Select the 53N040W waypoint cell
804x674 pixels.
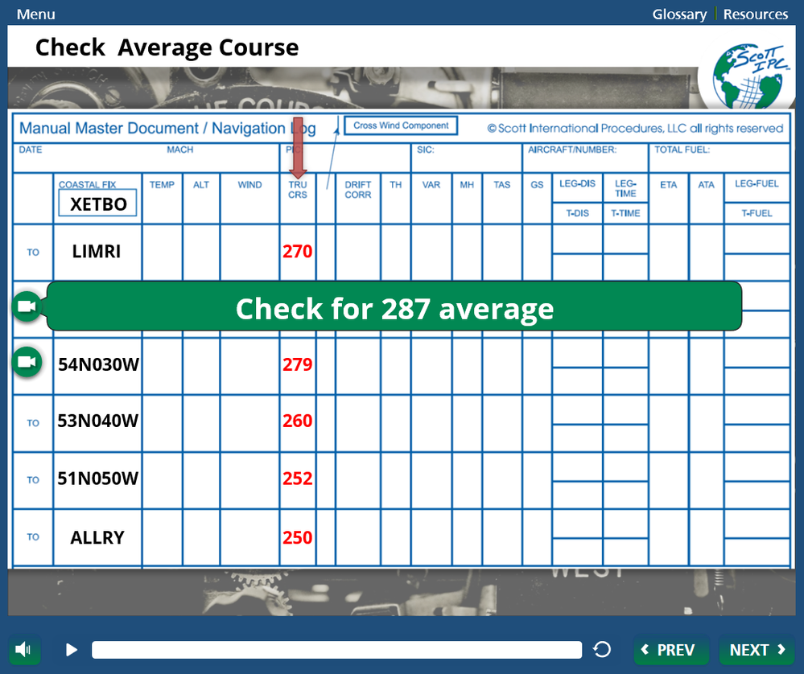(x=97, y=421)
